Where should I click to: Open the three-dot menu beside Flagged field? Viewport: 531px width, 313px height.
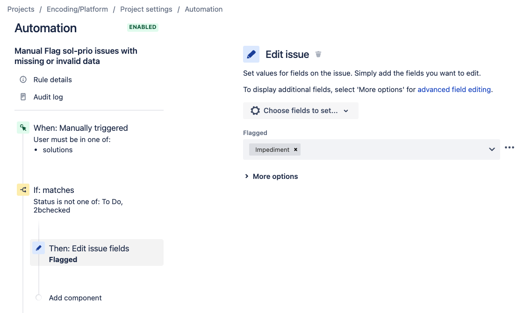pos(509,148)
